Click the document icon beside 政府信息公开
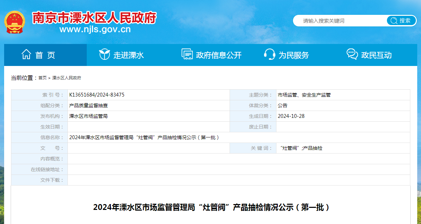This screenshot has width=421, height=224. 187,55
